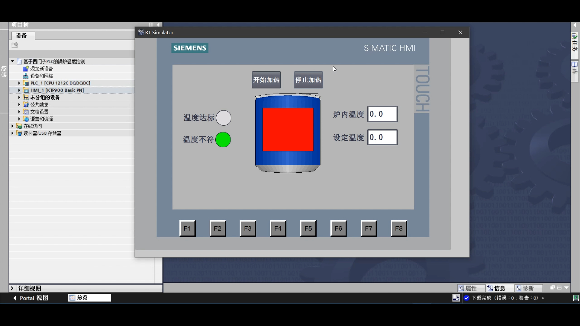The width and height of the screenshot is (580, 326).
Task: Click the 温度达标 gray indicator lamp
Action: click(x=224, y=118)
